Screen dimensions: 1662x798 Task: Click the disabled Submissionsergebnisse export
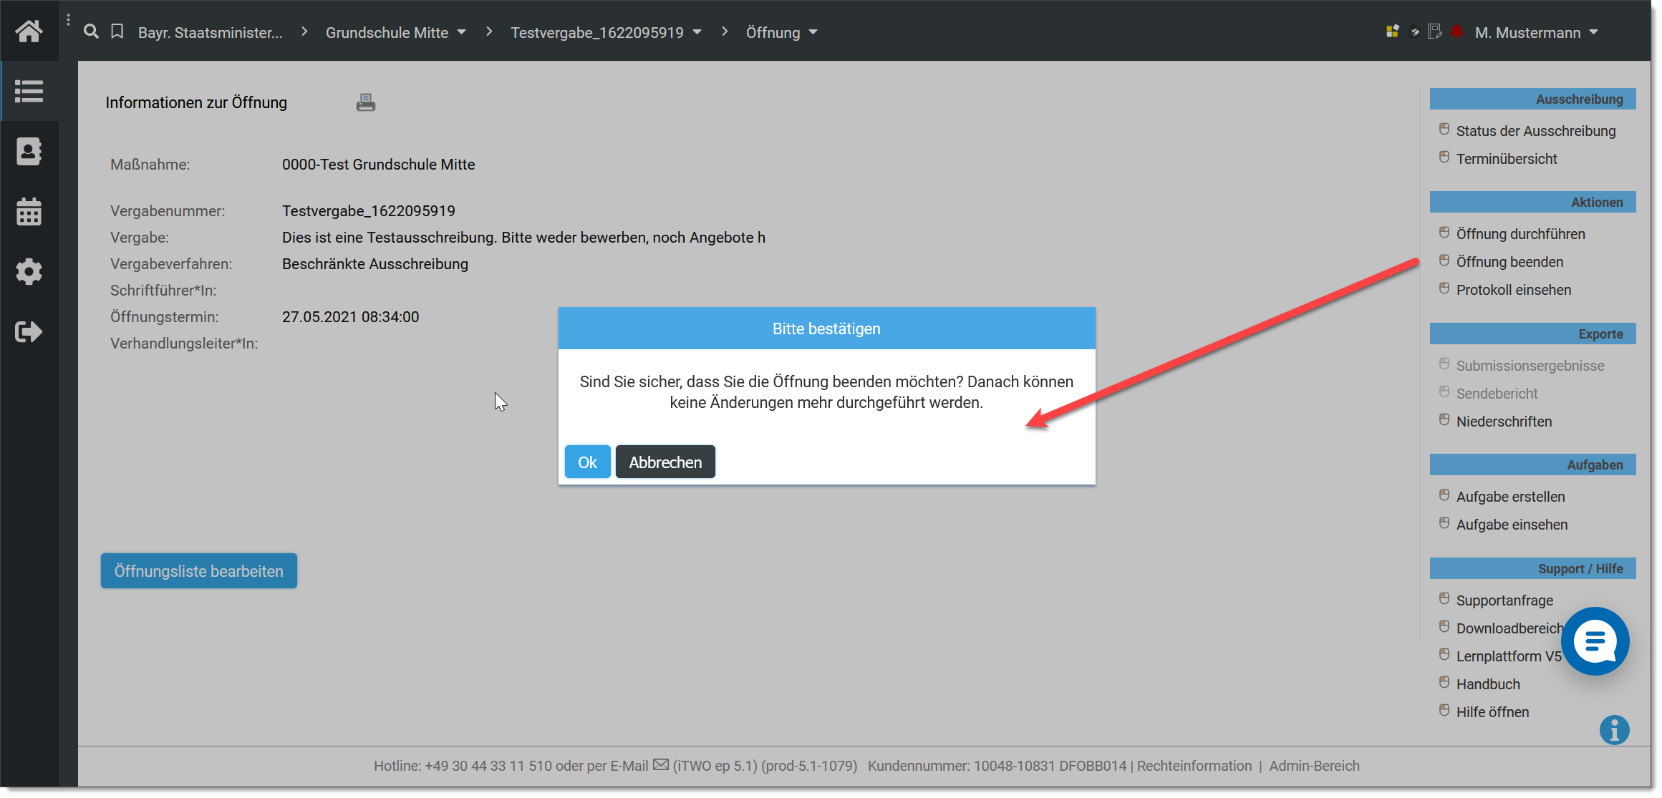(x=1530, y=366)
